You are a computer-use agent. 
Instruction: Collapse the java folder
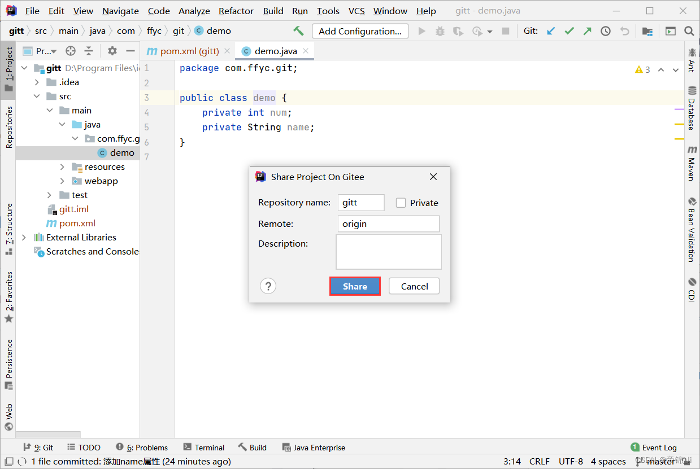62,124
